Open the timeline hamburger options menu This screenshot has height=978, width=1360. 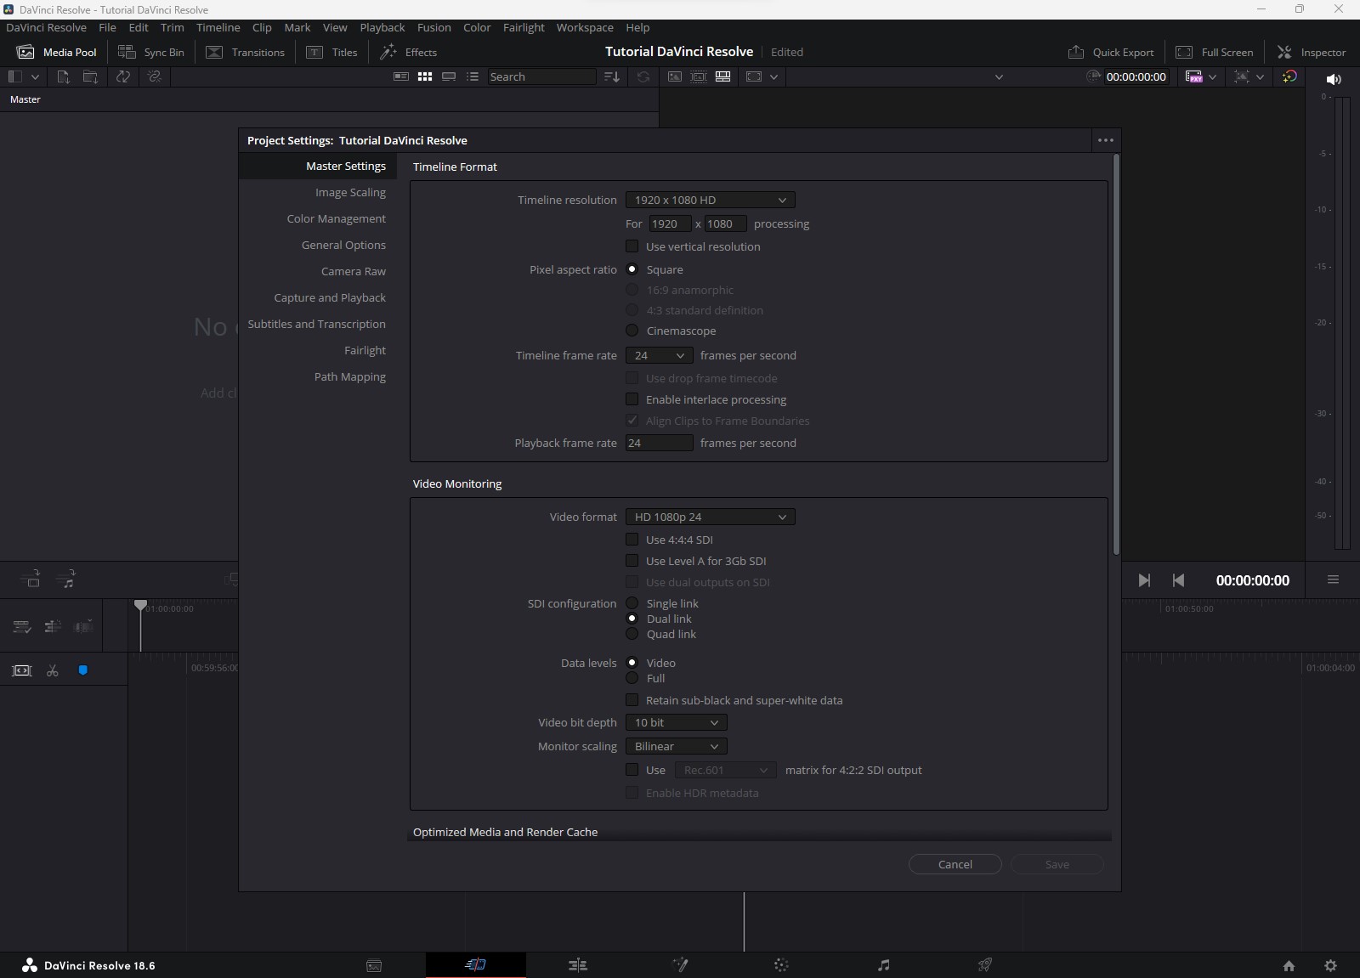[x=1333, y=579]
